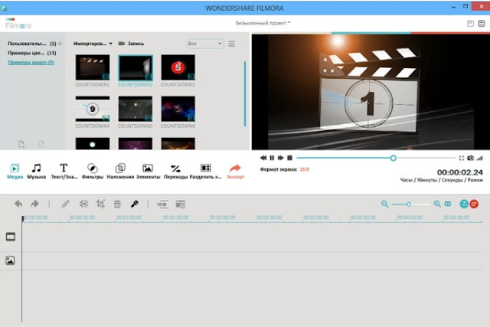Image resolution: width=490 pixels, height=327 pixels.
Task: Click the Filmora logo
Action: 18,24
